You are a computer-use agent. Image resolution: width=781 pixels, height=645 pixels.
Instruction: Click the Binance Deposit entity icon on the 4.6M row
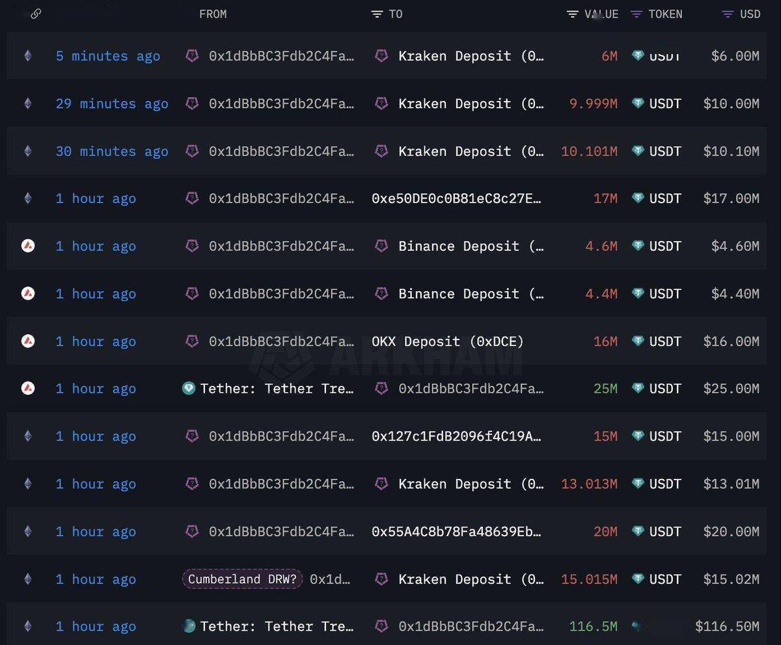381,246
